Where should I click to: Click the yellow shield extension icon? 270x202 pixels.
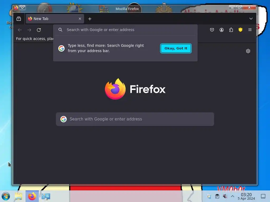click(x=240, y=30)
